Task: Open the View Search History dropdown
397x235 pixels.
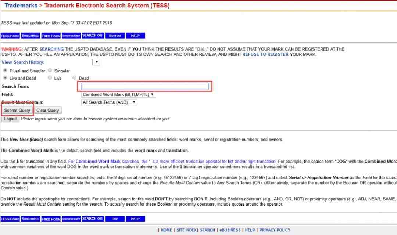Action: click(x=96, y=62)
